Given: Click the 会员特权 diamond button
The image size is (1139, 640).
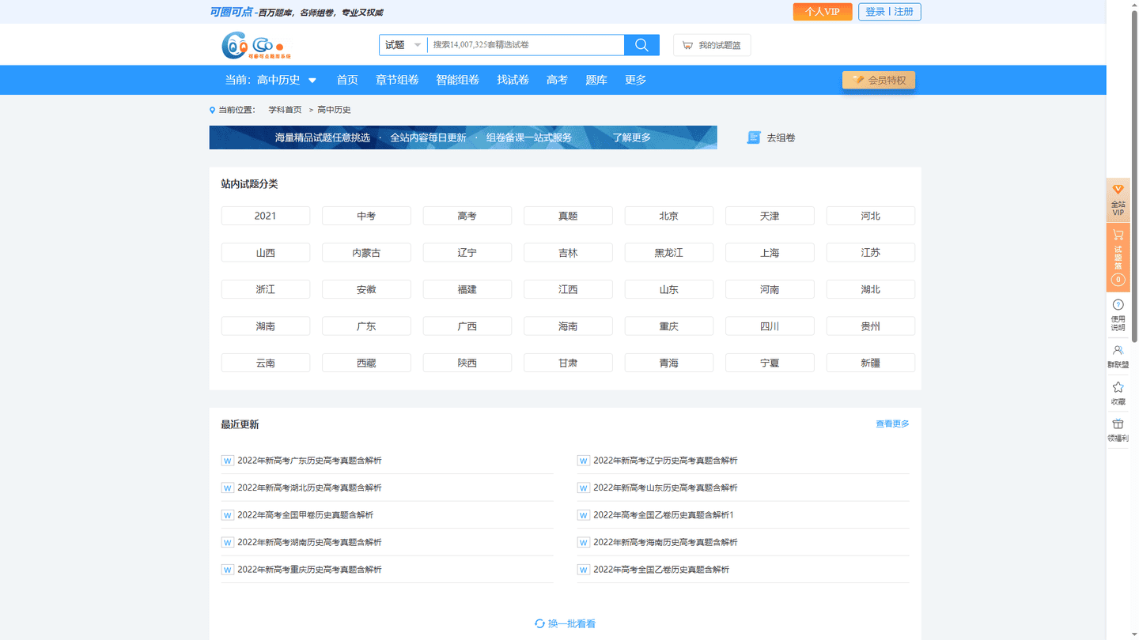Looking at the screenshot, I should point(879,80).
